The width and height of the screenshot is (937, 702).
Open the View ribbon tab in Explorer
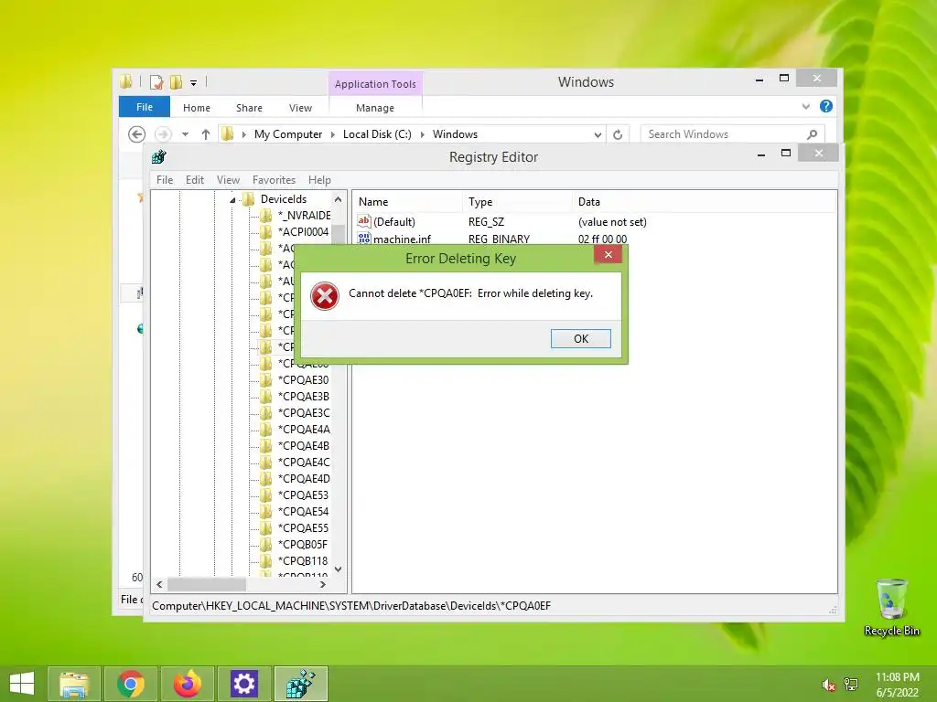(x=300, y=108)
